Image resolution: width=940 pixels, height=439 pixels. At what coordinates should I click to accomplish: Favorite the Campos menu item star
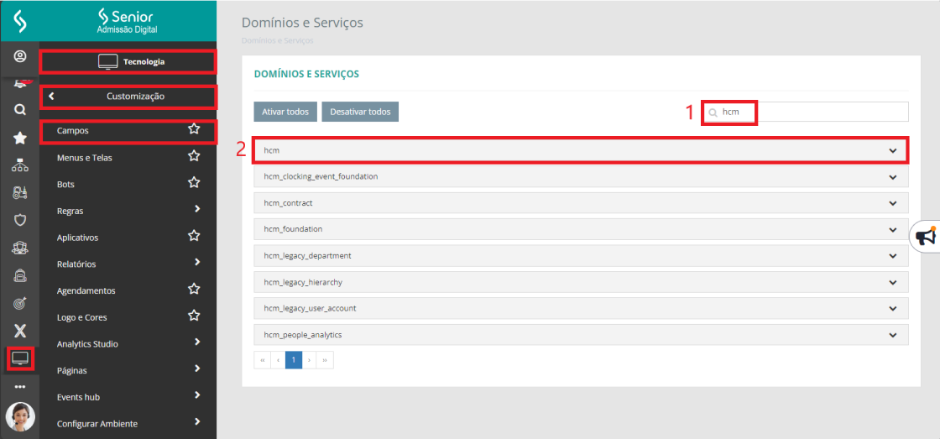[x=194, y=129]
